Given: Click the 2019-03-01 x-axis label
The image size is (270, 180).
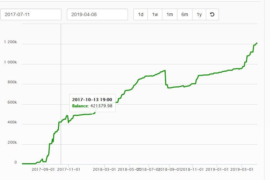Looking at the screenshot, I should point(242,169).
